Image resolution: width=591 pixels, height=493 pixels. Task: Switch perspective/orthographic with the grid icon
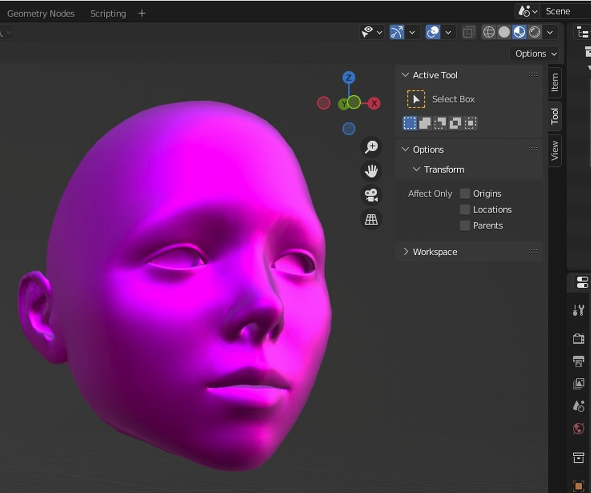371,219
